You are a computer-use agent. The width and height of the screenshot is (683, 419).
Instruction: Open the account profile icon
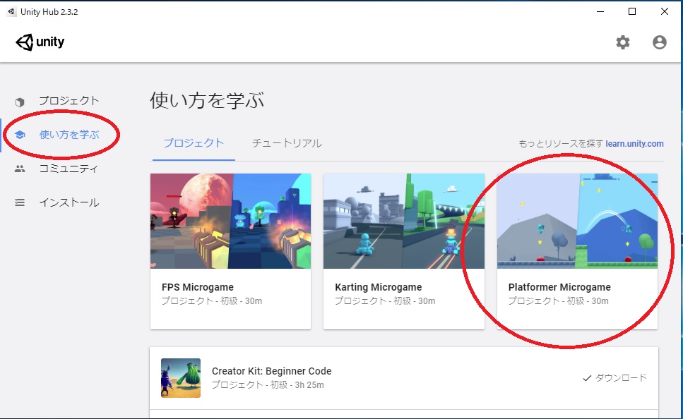tap(660, 42)
